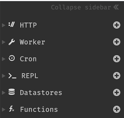Click the REPL terminal prompt icon
This screenshot has height=118, width=124.
(12, 76)
